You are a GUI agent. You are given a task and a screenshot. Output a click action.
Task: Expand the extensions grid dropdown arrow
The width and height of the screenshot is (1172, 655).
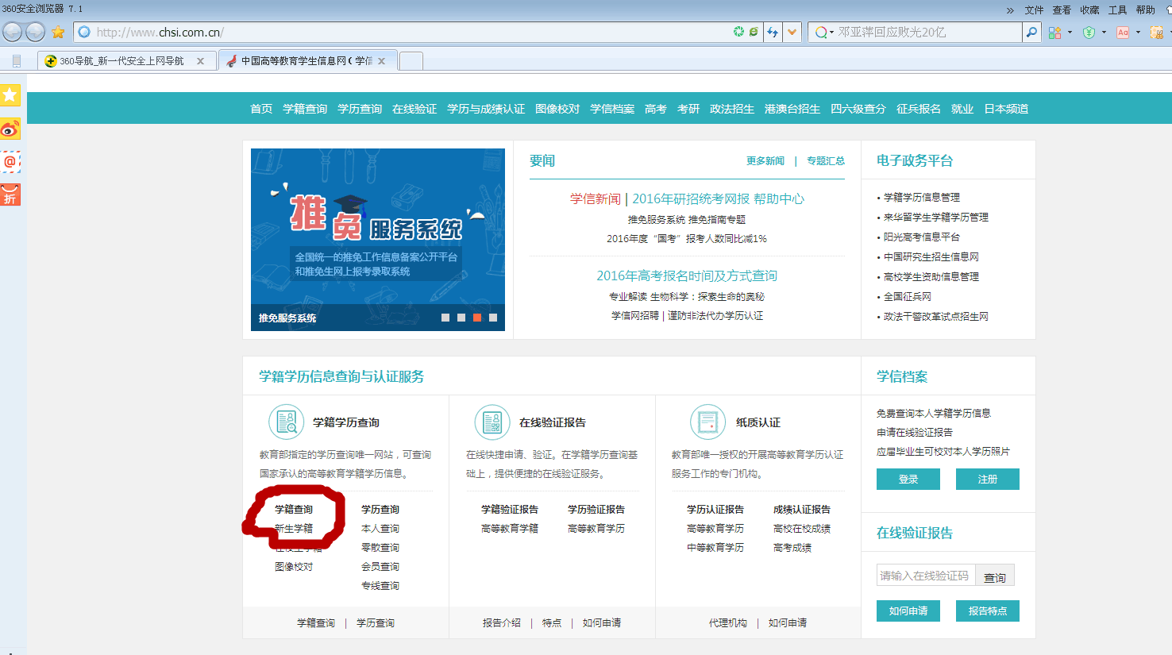1070,33
